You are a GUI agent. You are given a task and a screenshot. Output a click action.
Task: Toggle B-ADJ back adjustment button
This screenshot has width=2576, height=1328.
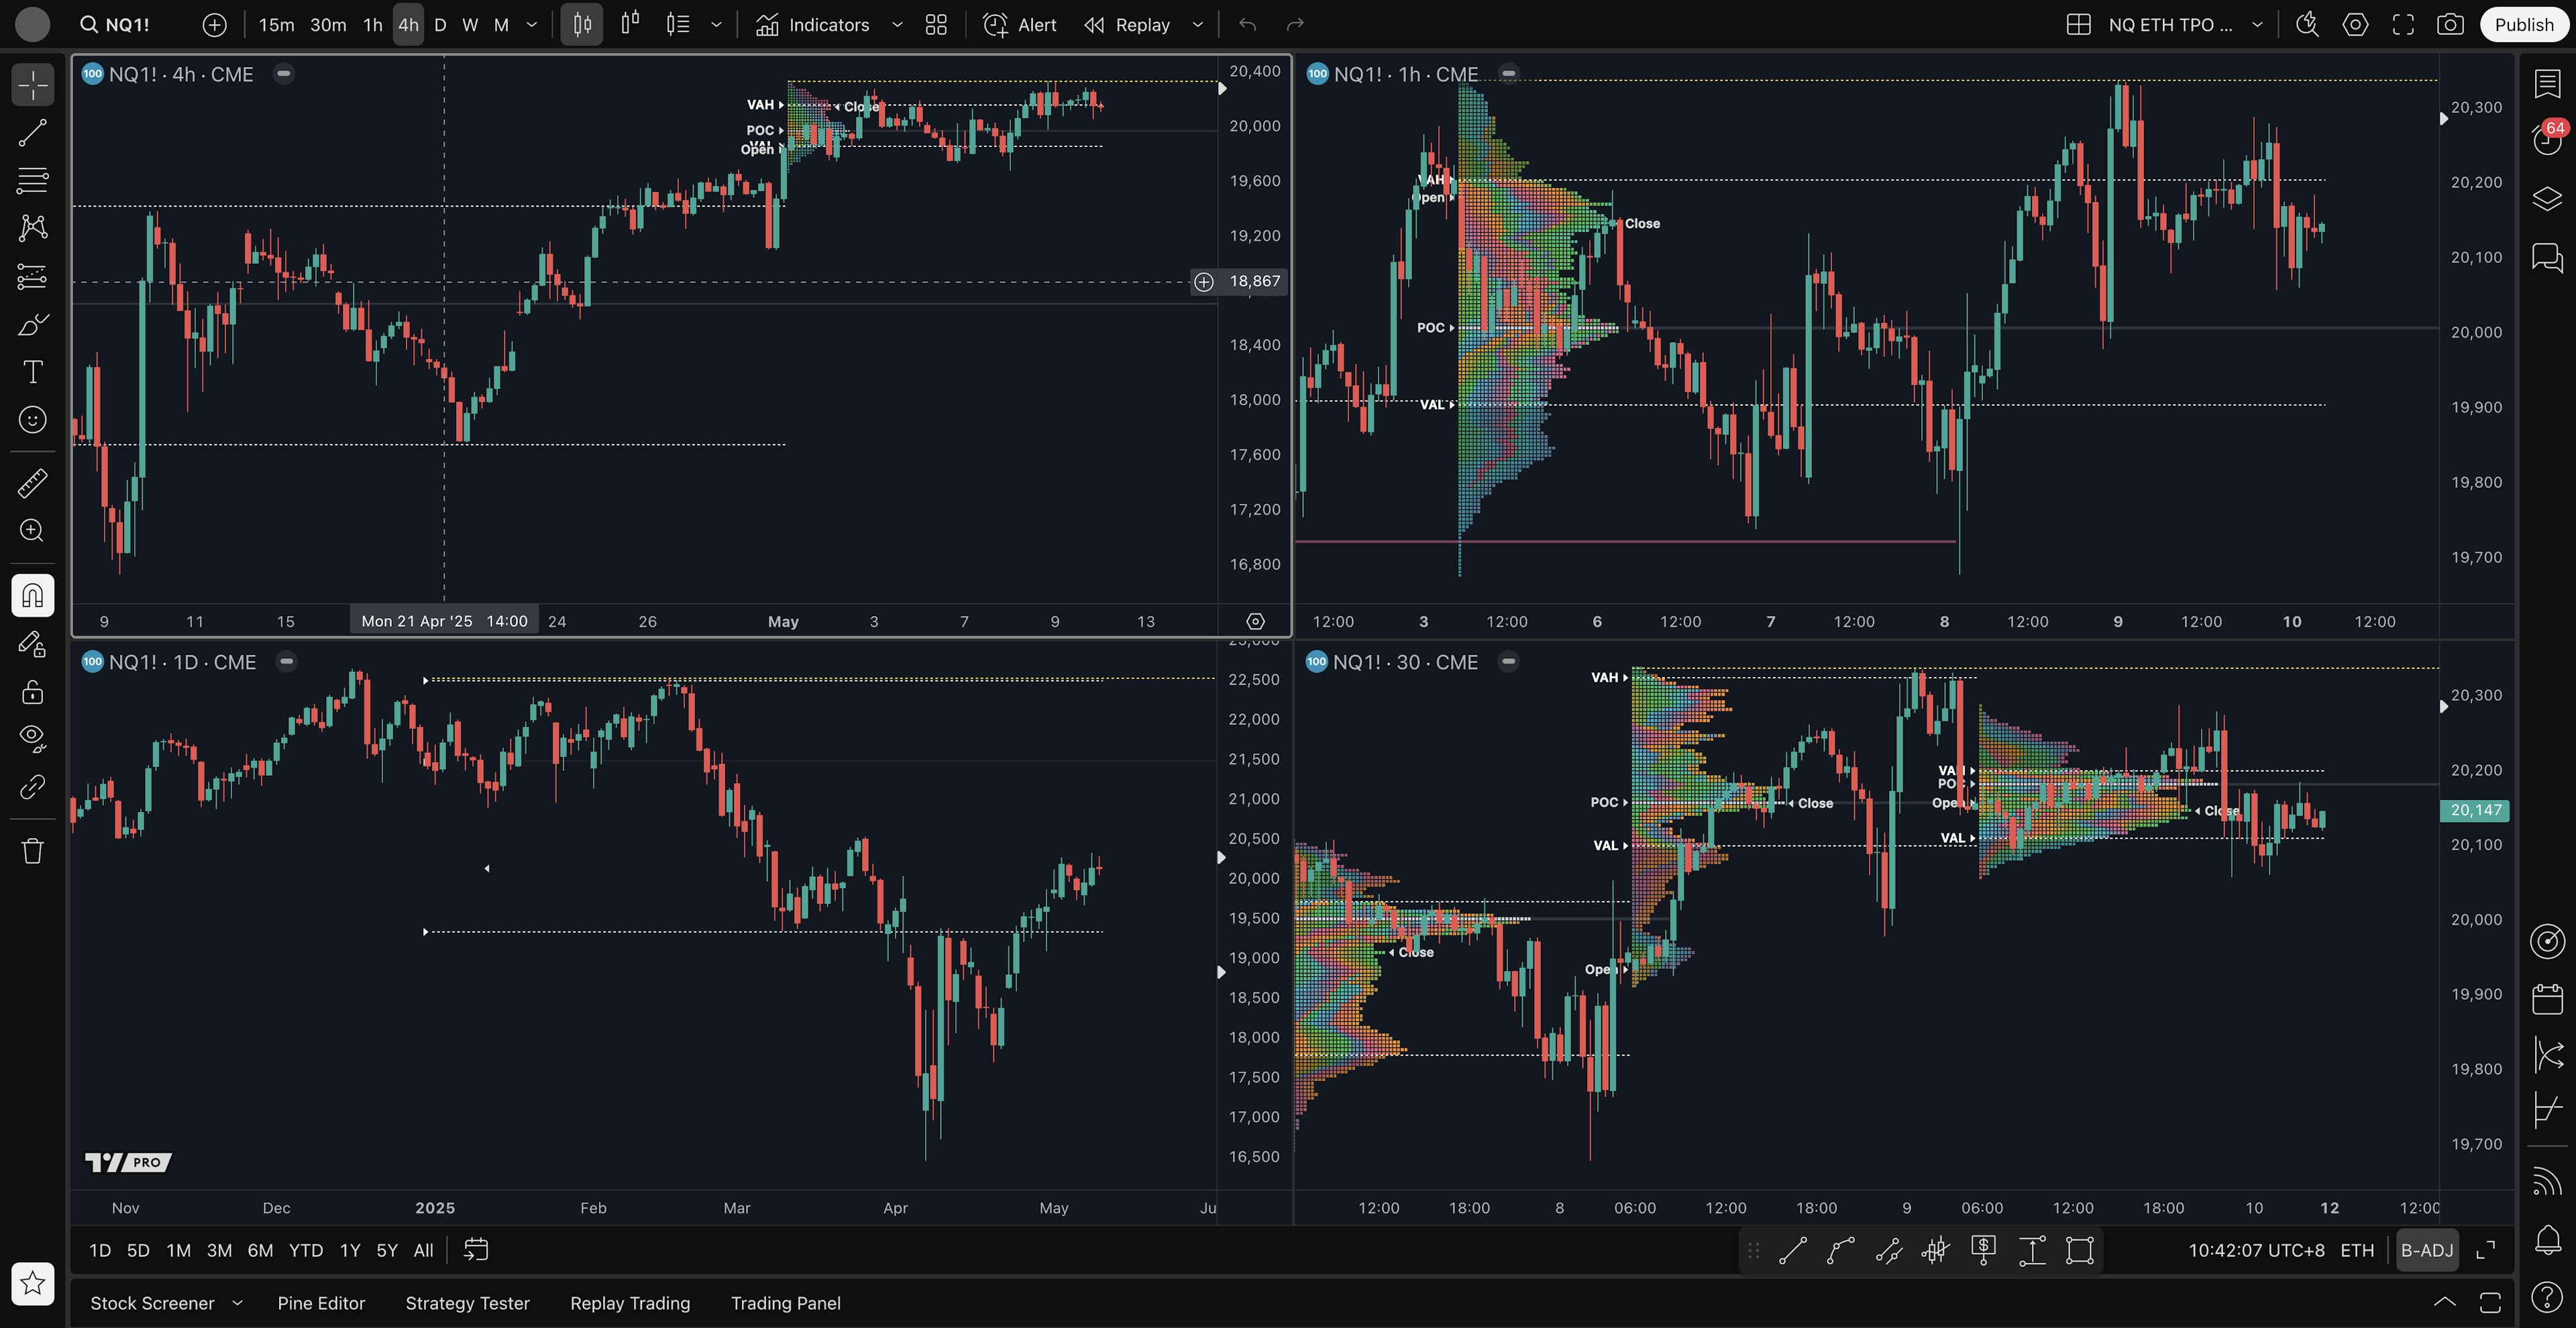point(2427,1250)
